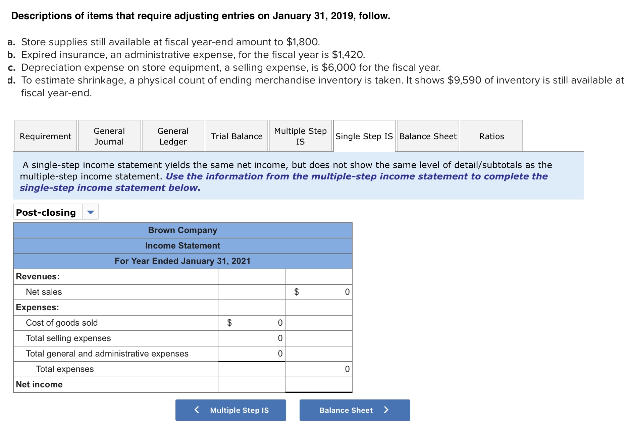The height and width of the screenshot is (435, 628).
Task: Click the Revenues: row label
Action: tap(38, 277)
